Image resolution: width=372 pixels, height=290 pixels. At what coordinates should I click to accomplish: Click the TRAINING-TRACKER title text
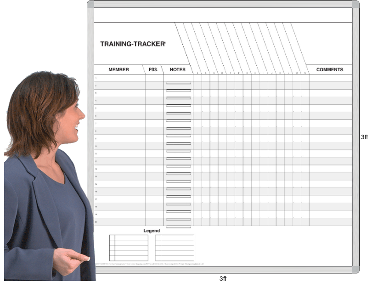pyautogui.click(x=133, y=44)
